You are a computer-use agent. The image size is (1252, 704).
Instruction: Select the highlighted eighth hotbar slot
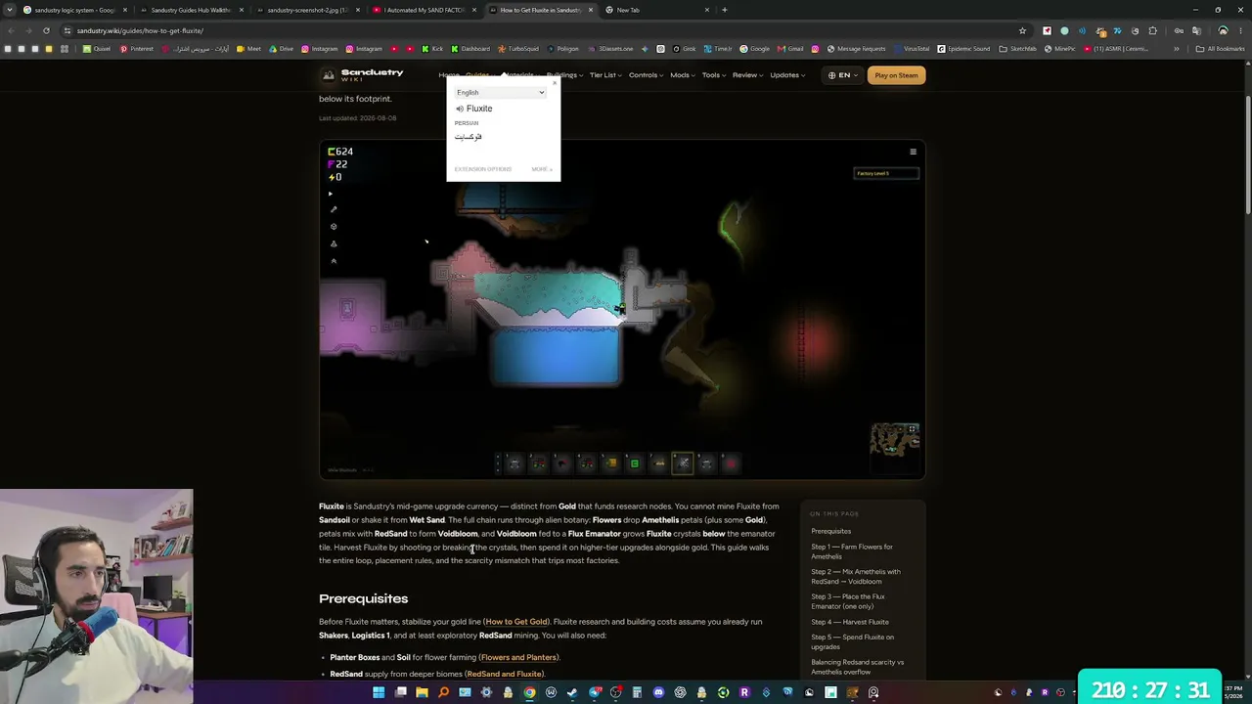683,463
